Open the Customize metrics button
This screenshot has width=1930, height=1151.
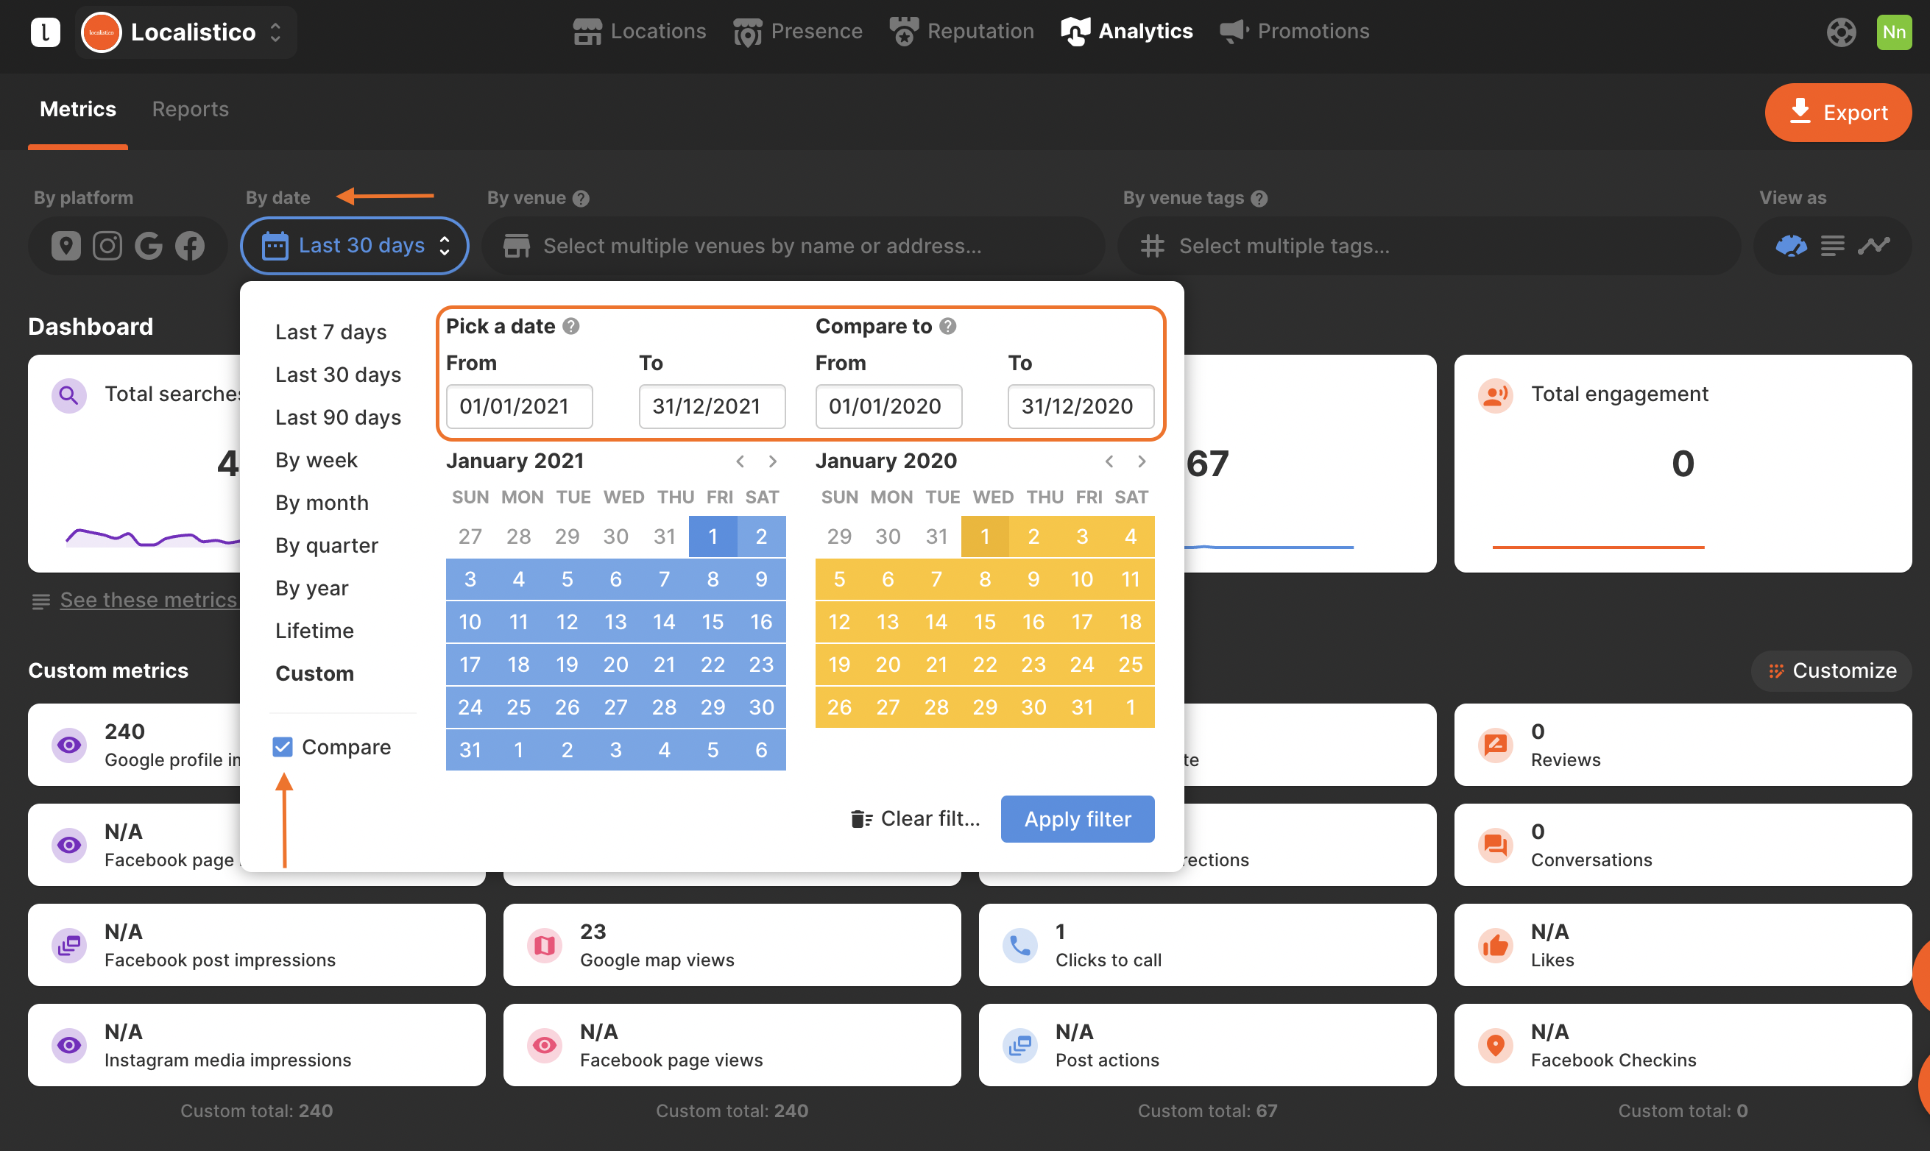pyautogui.click(x=1831, y=671)
